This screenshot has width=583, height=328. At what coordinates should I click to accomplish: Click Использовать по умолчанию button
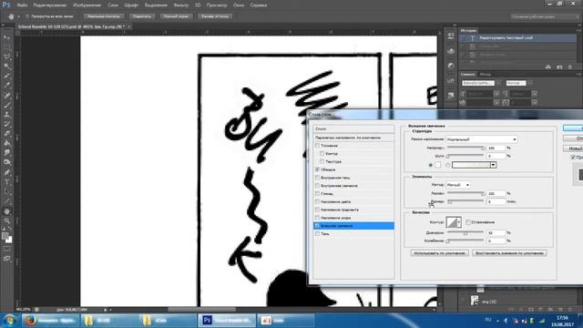point(439,253)
